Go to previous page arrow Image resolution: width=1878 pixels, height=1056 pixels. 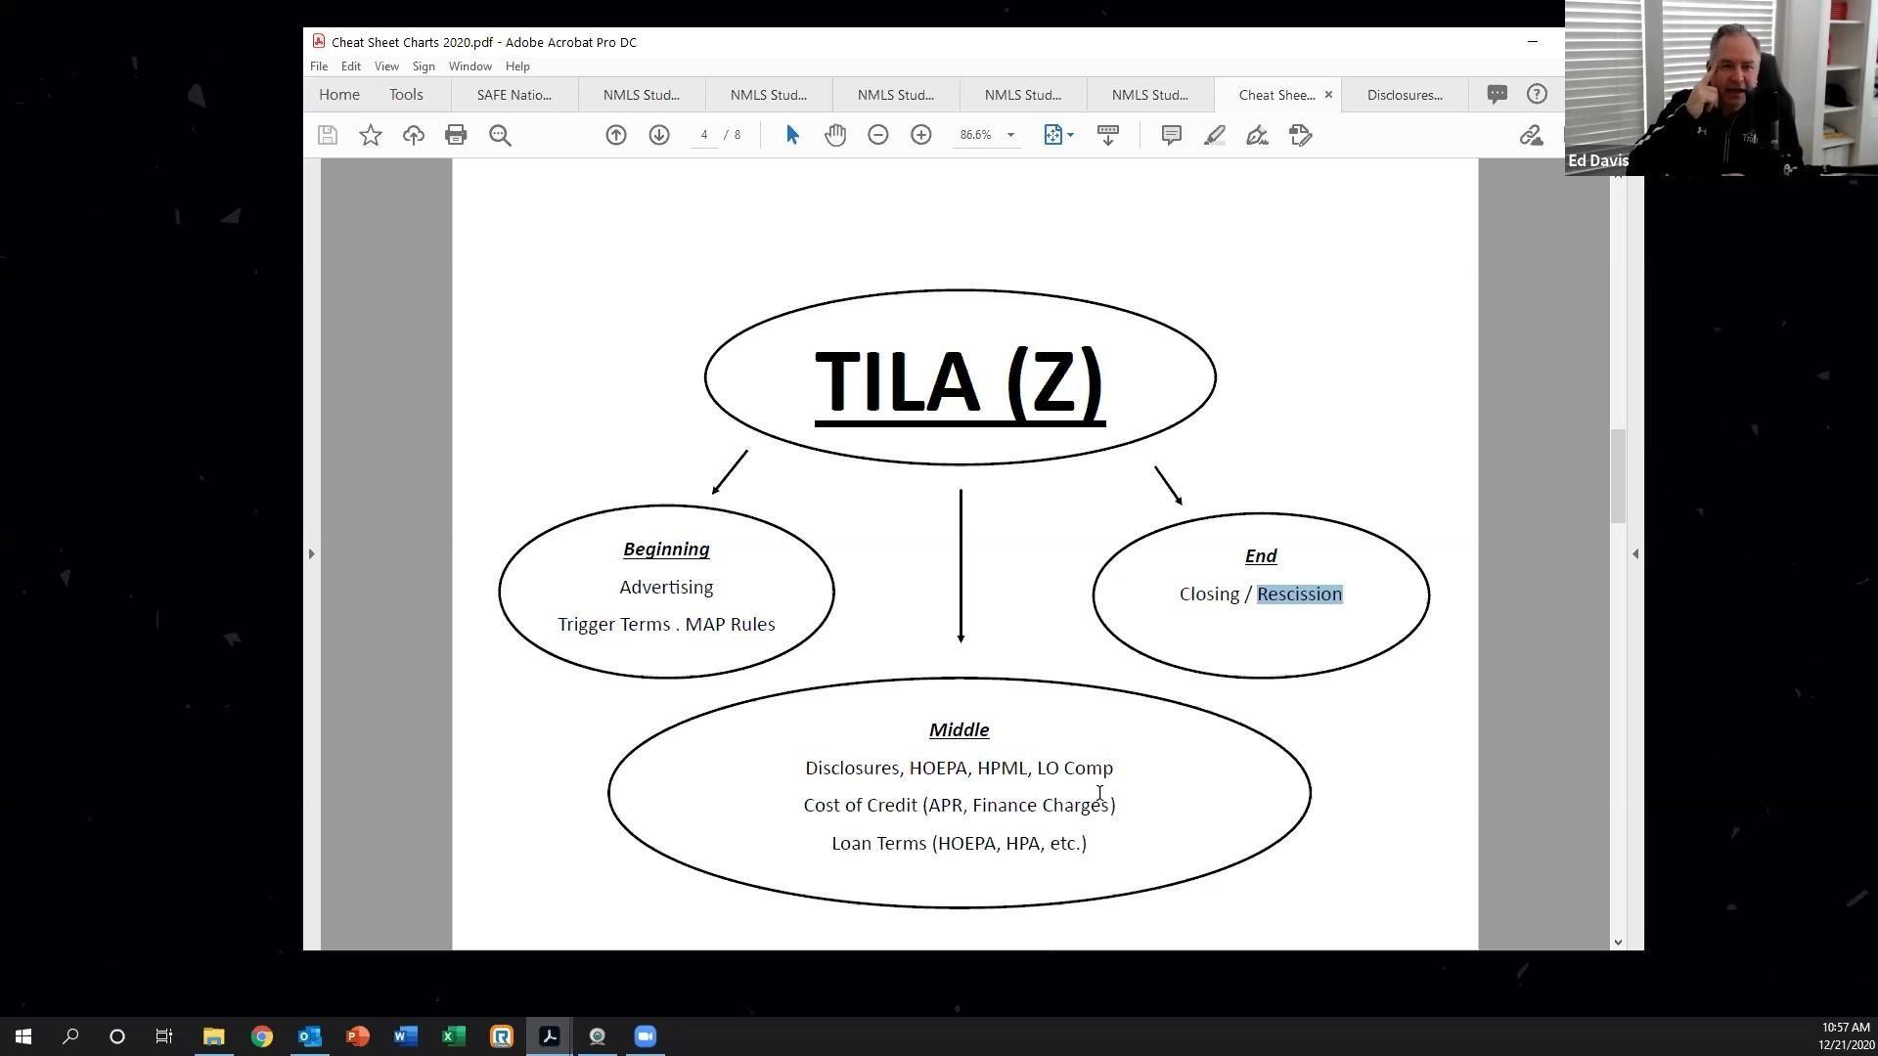click(x=616, y=135)
